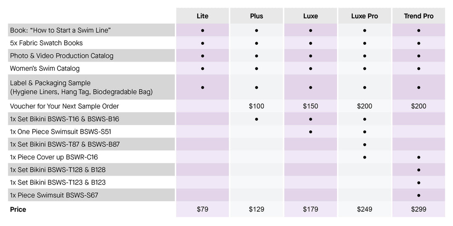Screen dimensions: 453x226
Task: Click Luxe Pro dot for Bikini BSWS-T87
Action: tap(364, 144)
